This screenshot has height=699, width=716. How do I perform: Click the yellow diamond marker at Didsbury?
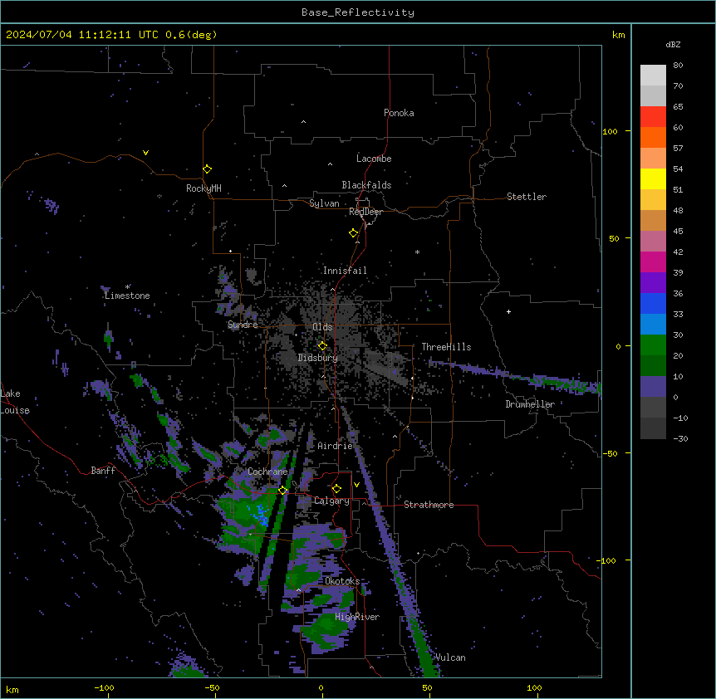[x=322, y=345]
